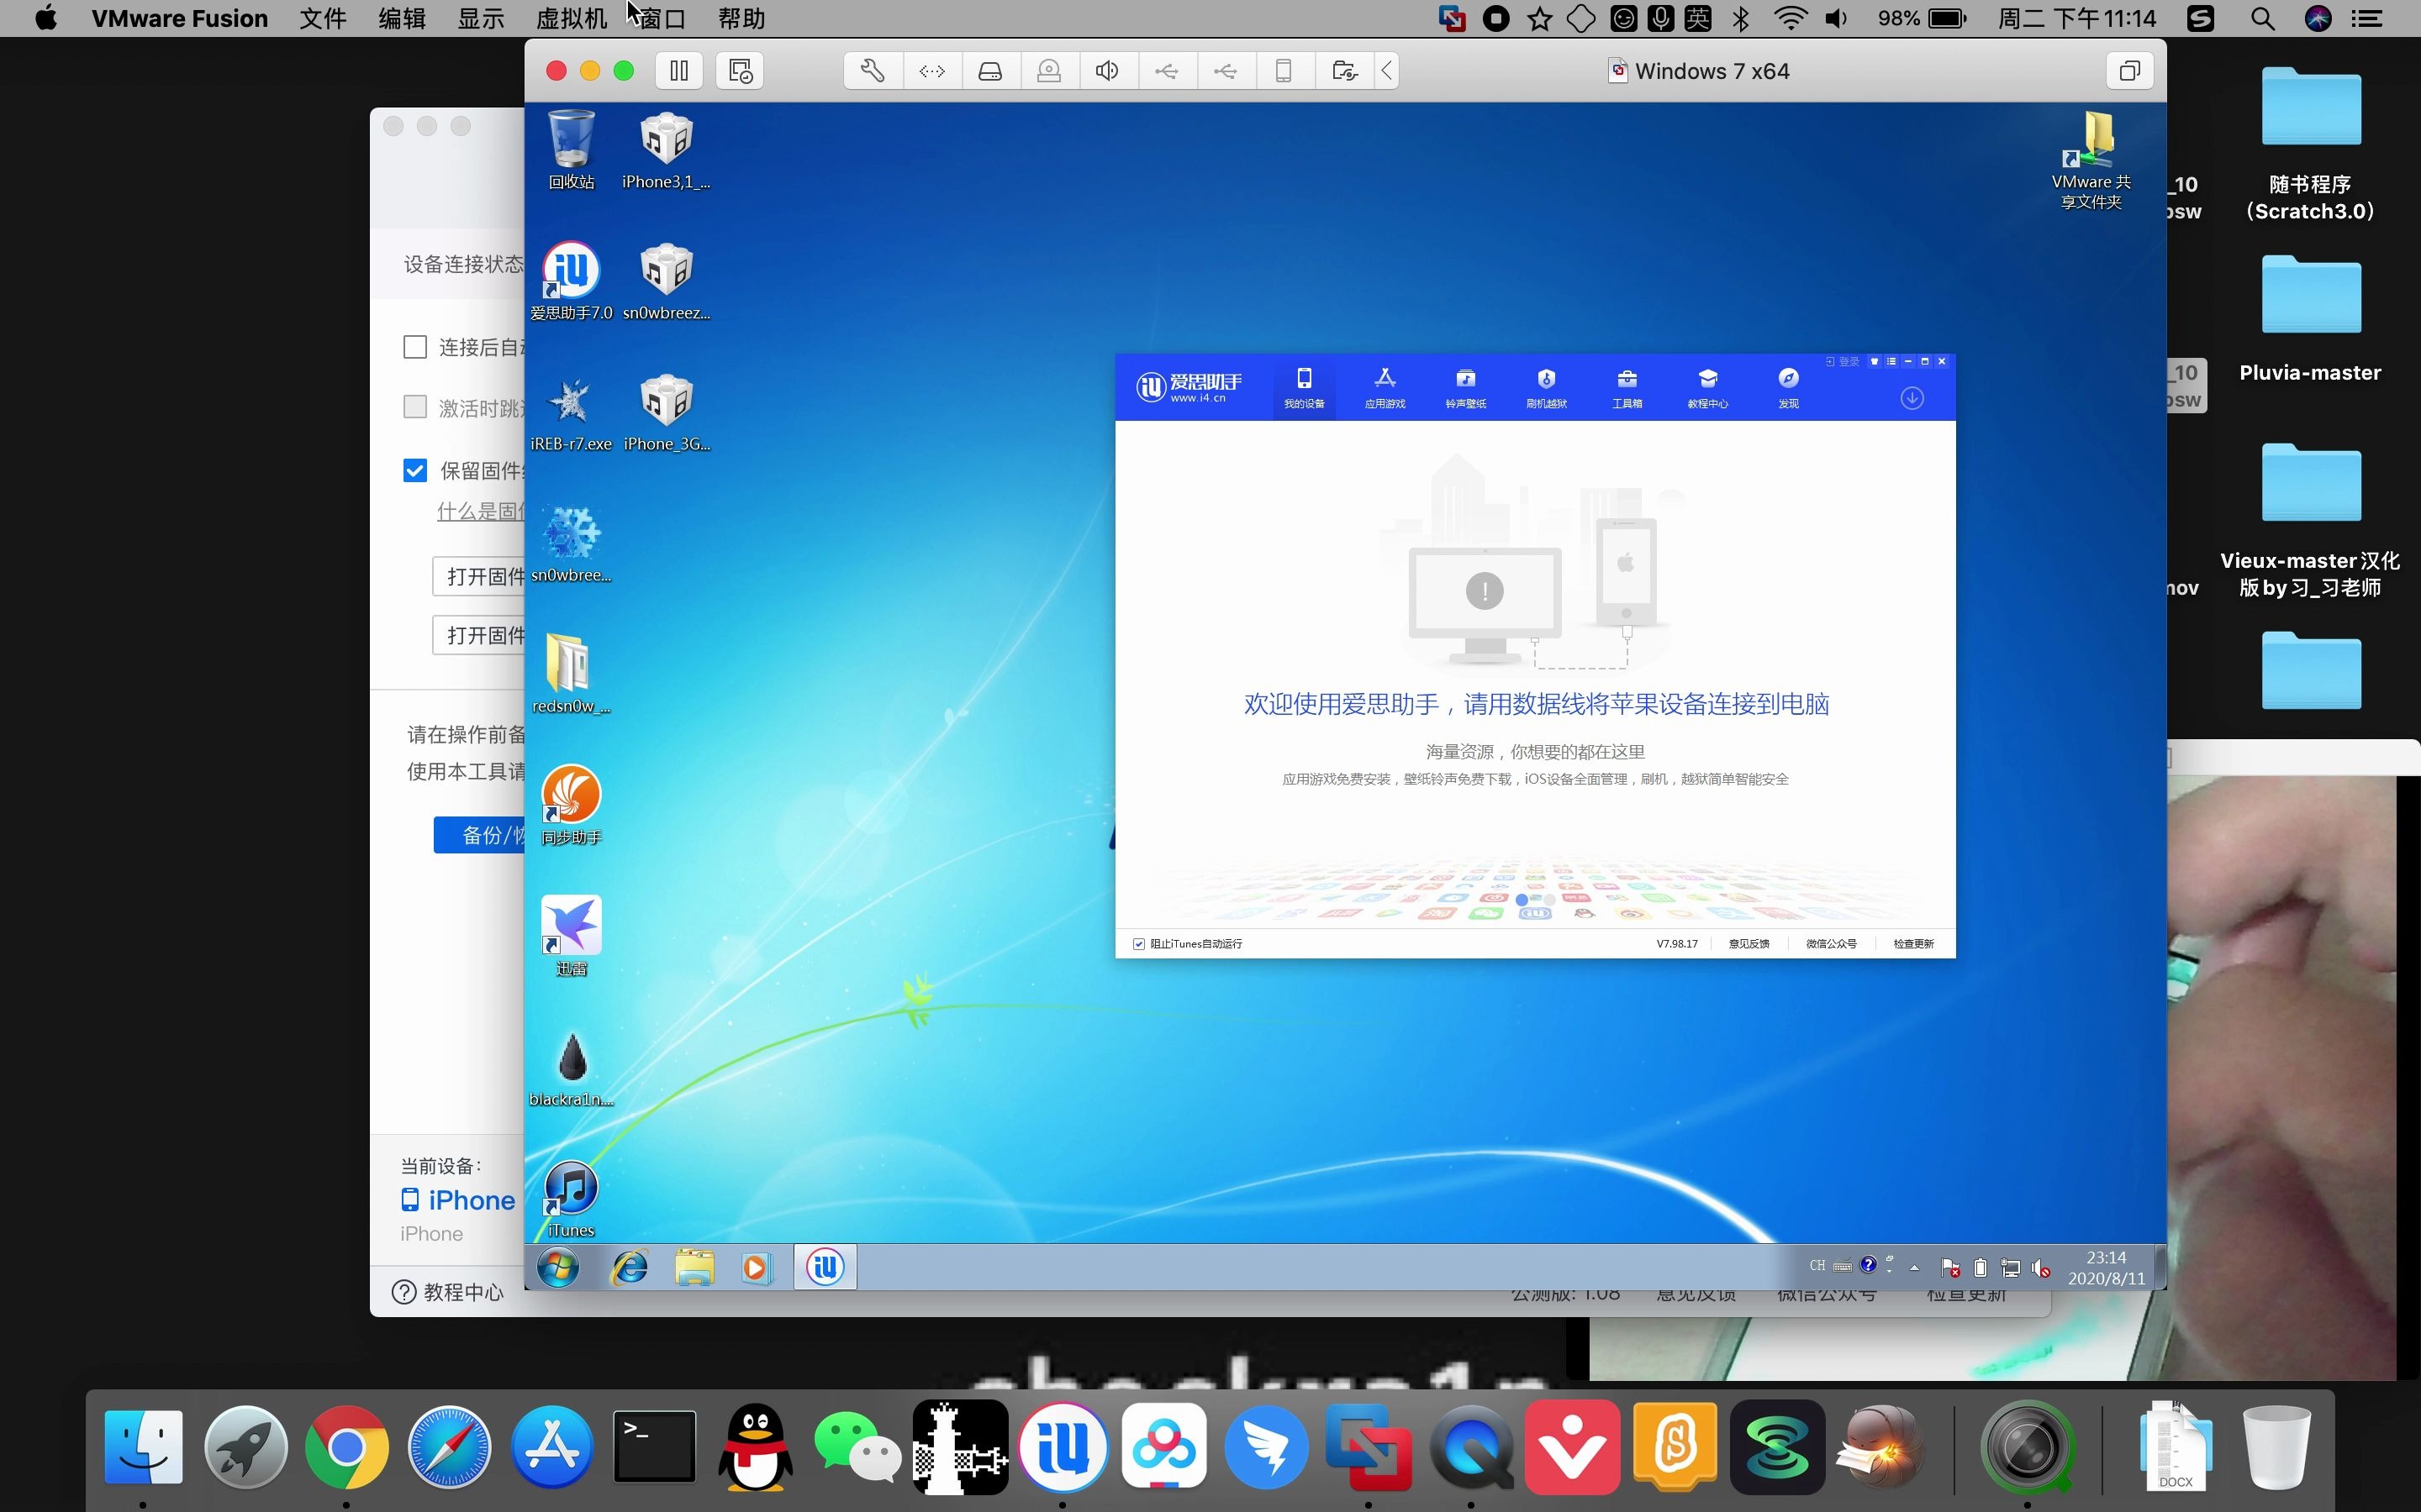The image size is (2421, 1512).
Task: Select the iREB-r7.exe desktop icon
Action: click(x=572, y=414)
